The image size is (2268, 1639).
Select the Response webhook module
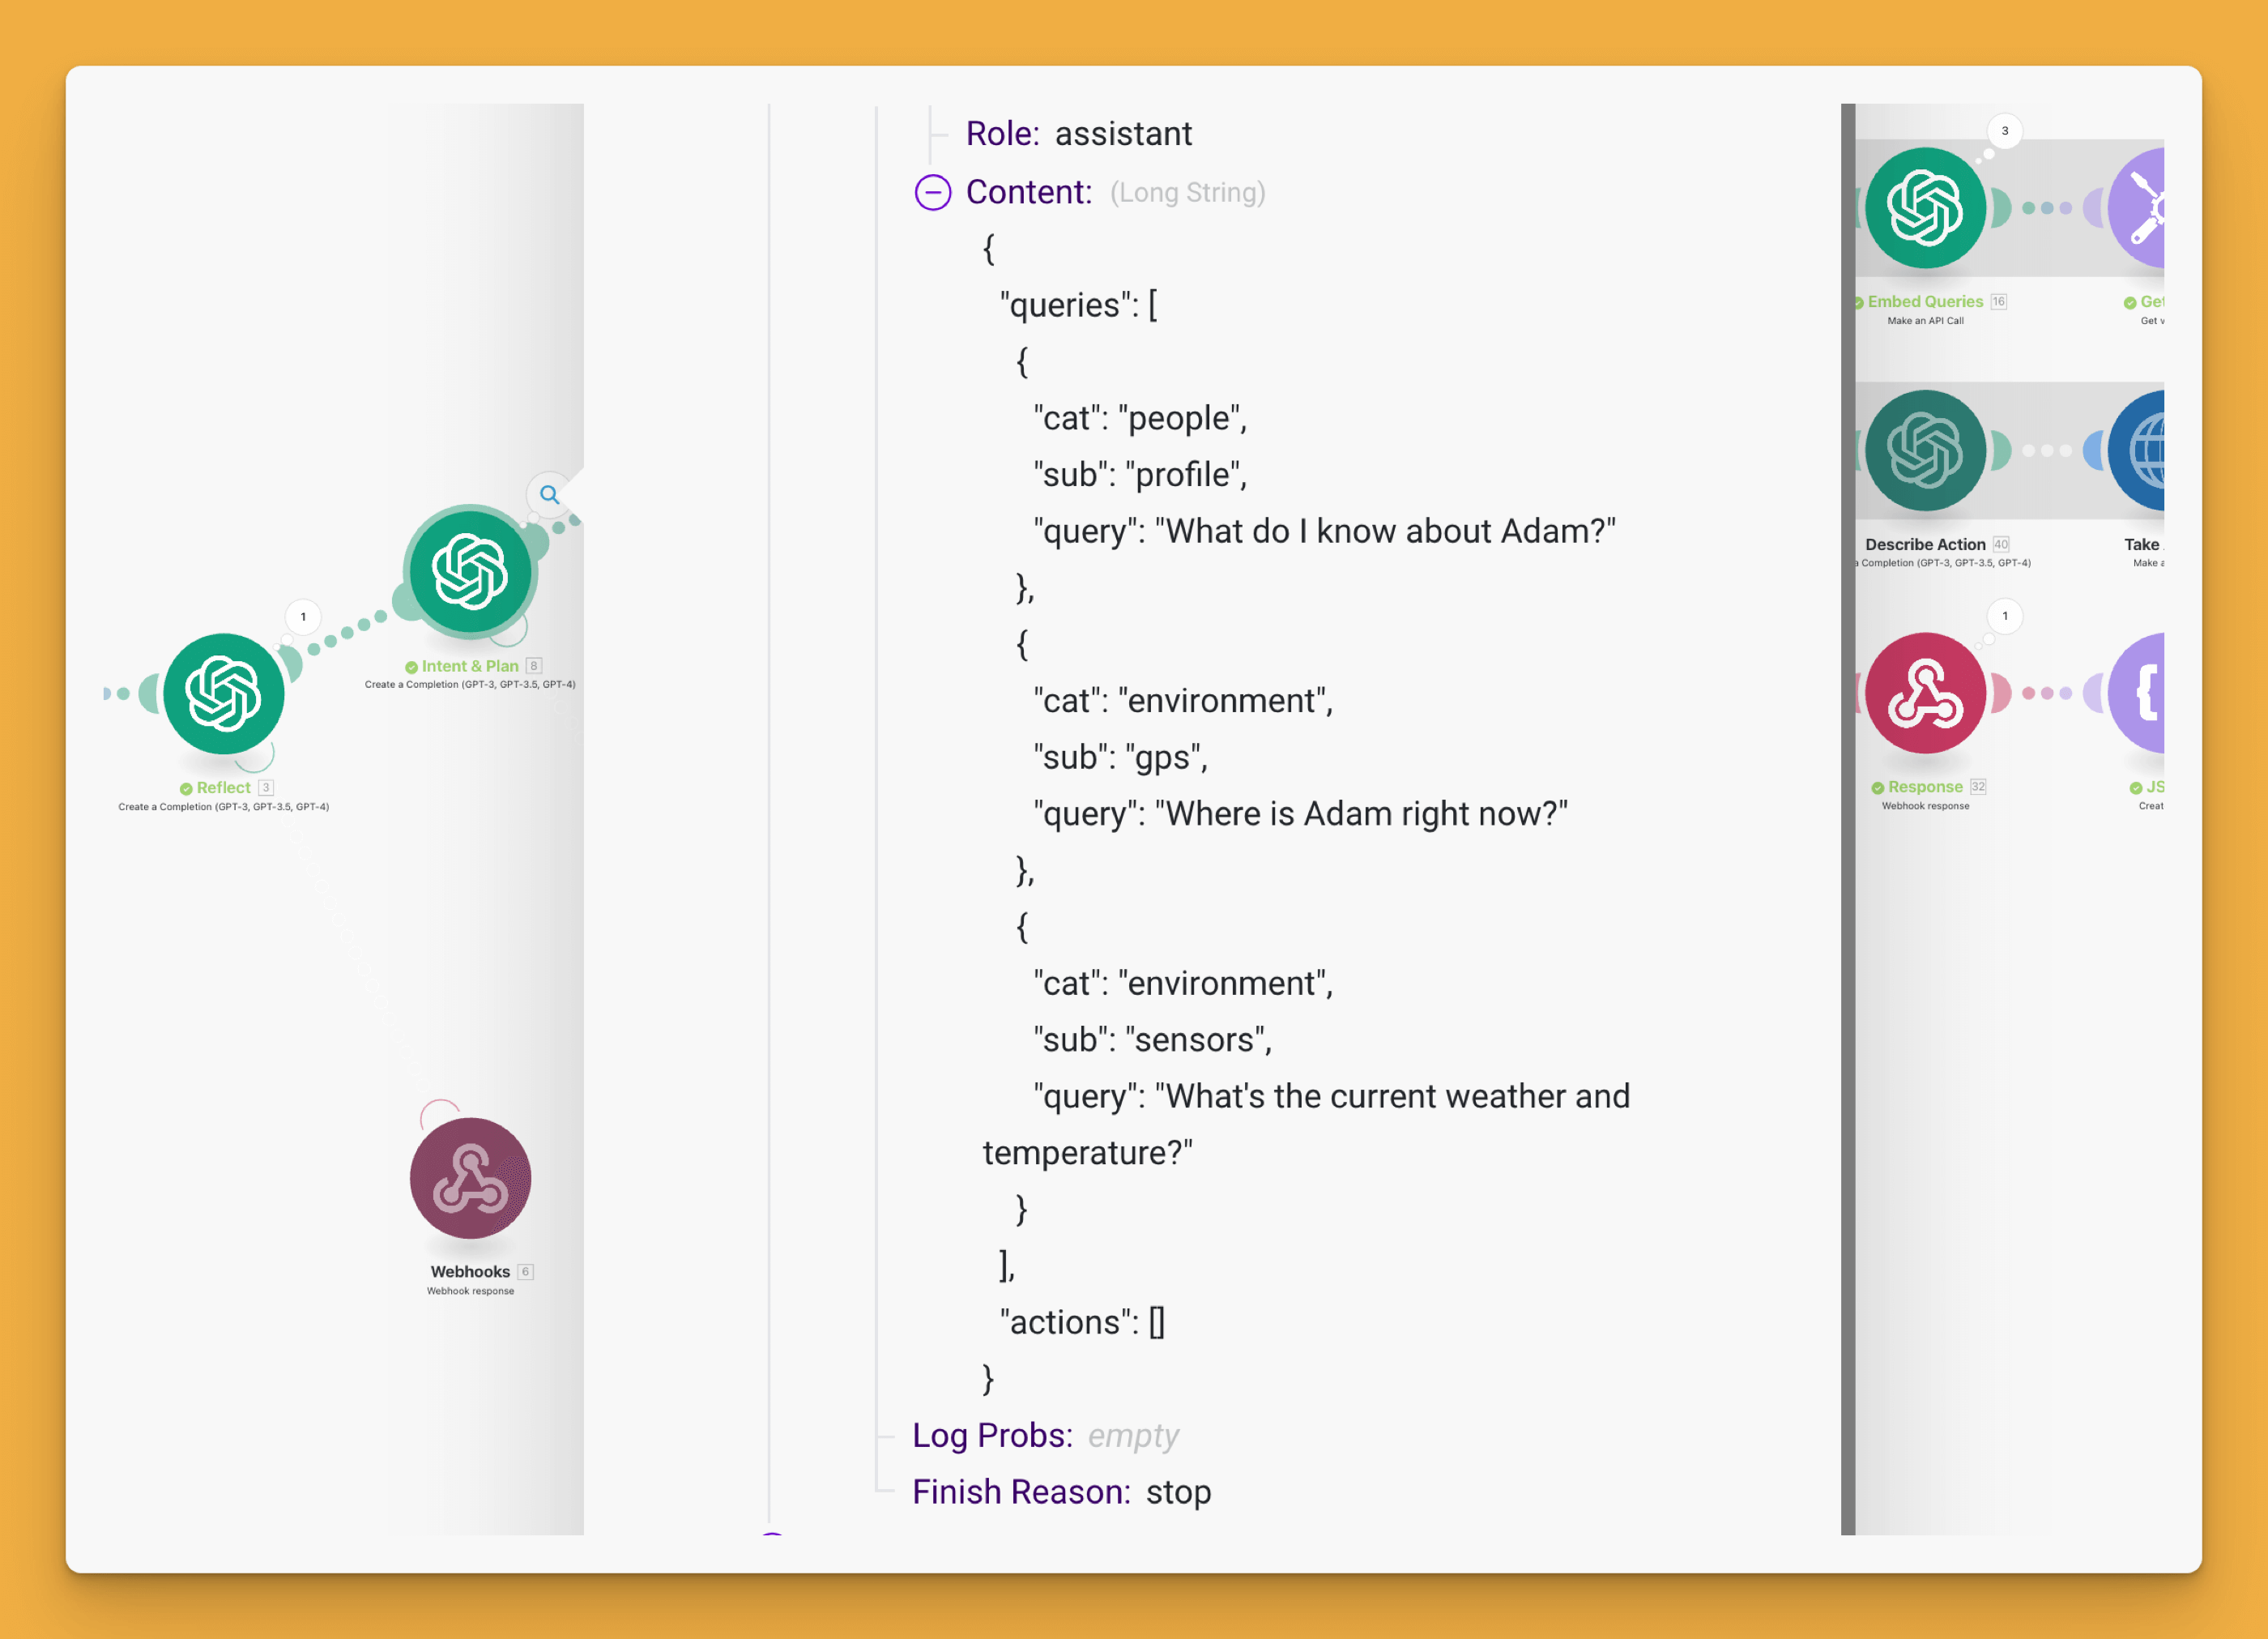coord(1925,693)
